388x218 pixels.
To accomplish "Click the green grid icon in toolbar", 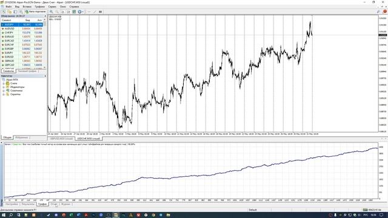I will pos(74,12).
